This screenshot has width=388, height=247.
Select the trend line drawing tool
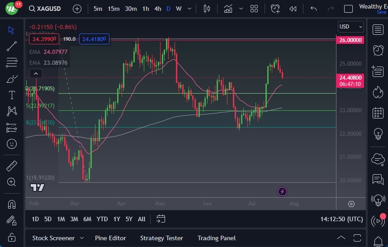(12, 46)
